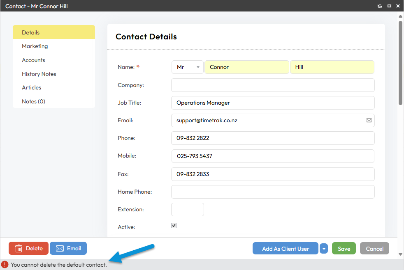Image resolution: width=404 pixels, height=270 pixels.
Task: Click the Cancel button
Action: pyautogui.click(x=374, y=248)
